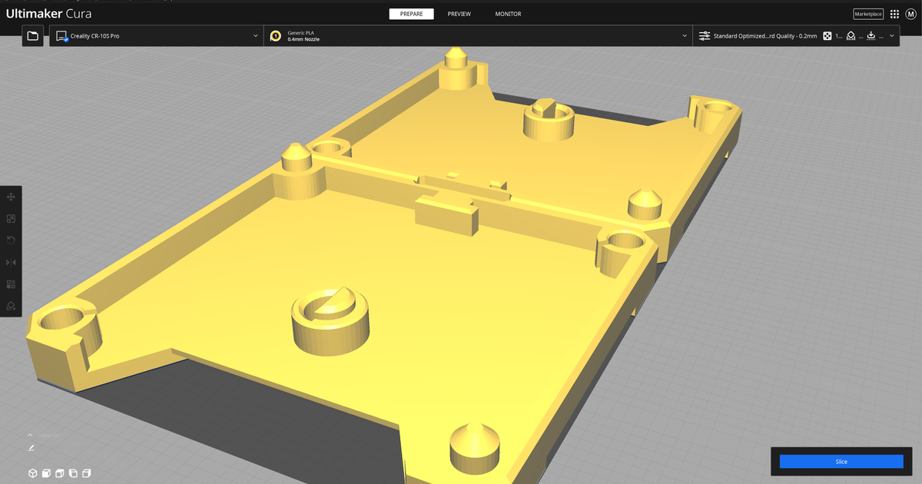Image resolution: width=922 pixels, height=484 pixels.
Task: Expand the print settings panel chevron
Action: (x=891, y=35)
